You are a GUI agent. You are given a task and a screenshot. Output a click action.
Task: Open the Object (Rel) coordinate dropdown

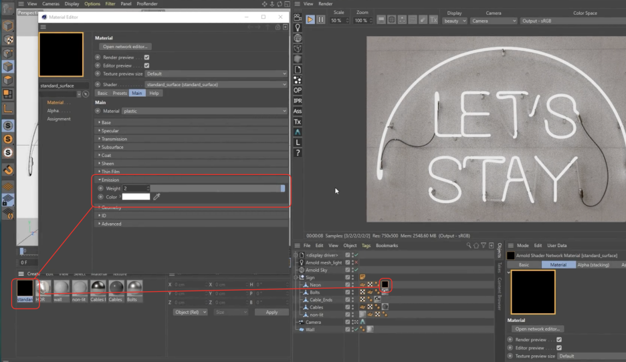pos(190,312)
